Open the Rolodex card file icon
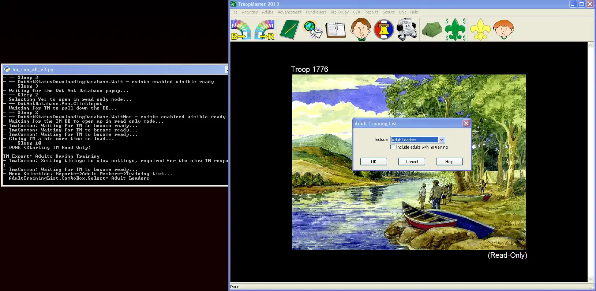This screenshot has width=596, height=291. 407,30
